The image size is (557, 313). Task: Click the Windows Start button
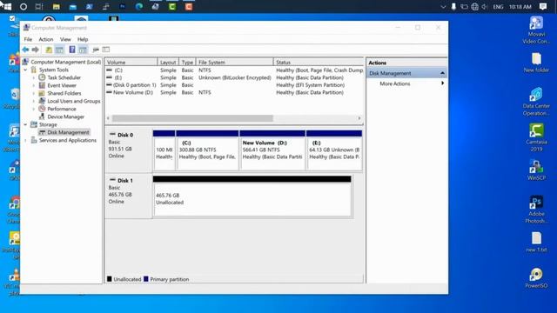pyautogui.click(x=7, y=6)
